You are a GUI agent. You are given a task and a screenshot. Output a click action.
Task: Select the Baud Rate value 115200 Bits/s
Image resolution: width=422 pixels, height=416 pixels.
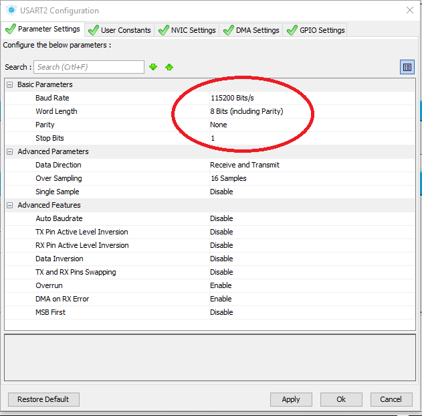232,98
